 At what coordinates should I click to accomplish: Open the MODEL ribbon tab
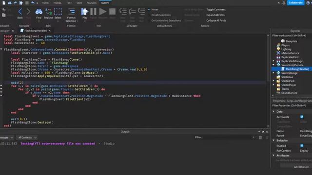pyautogui.click(x=58, y=3)
